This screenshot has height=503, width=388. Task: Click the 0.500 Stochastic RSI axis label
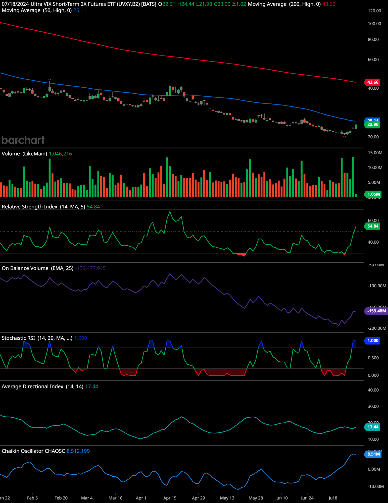373,358
